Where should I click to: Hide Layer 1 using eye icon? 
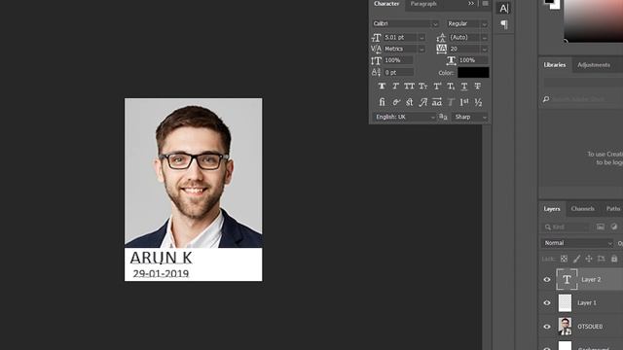coord(547,302)
